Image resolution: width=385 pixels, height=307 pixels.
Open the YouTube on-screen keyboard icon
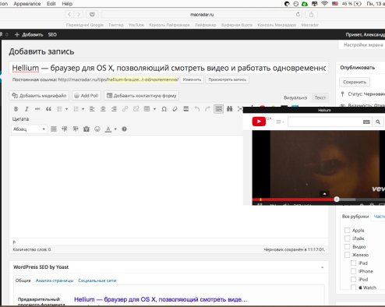(x=366, y=122)
